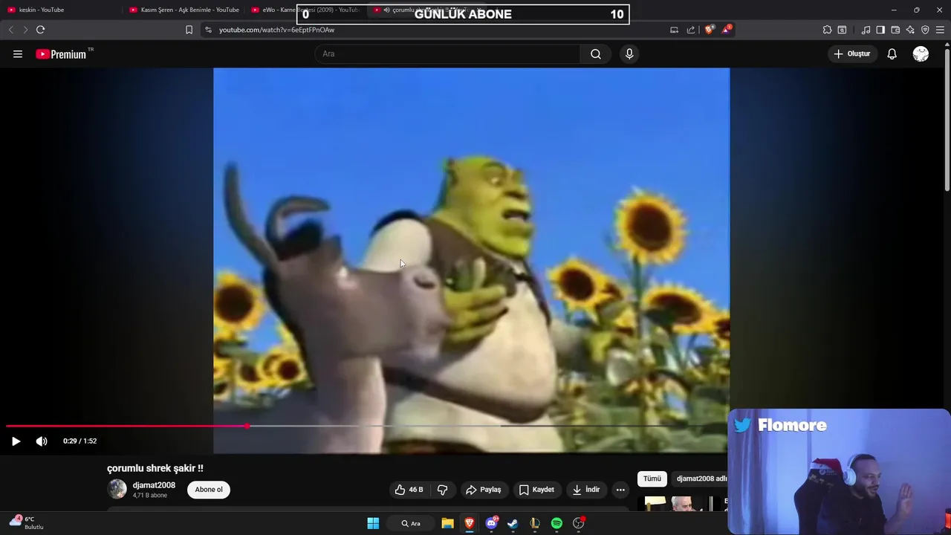Screen dimensions: 951x535
Task: Go back with the browser back arrow
Action: (10, 30)
